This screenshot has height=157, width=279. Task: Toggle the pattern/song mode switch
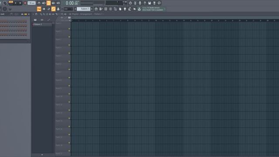pos(11,2)
